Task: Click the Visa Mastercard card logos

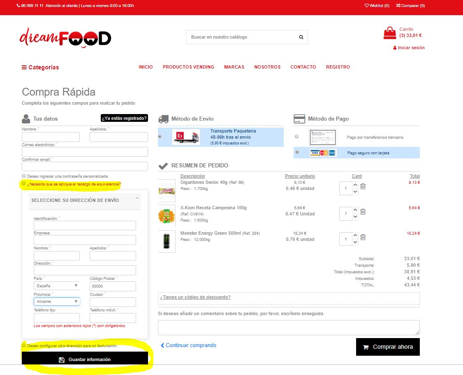Action: [323, 153]
